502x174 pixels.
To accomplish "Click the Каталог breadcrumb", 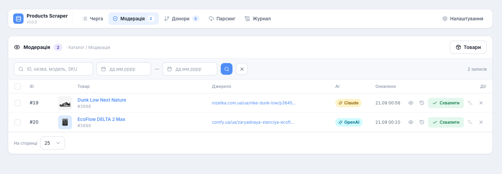I will pyautogui.click(x=76, y=48).
